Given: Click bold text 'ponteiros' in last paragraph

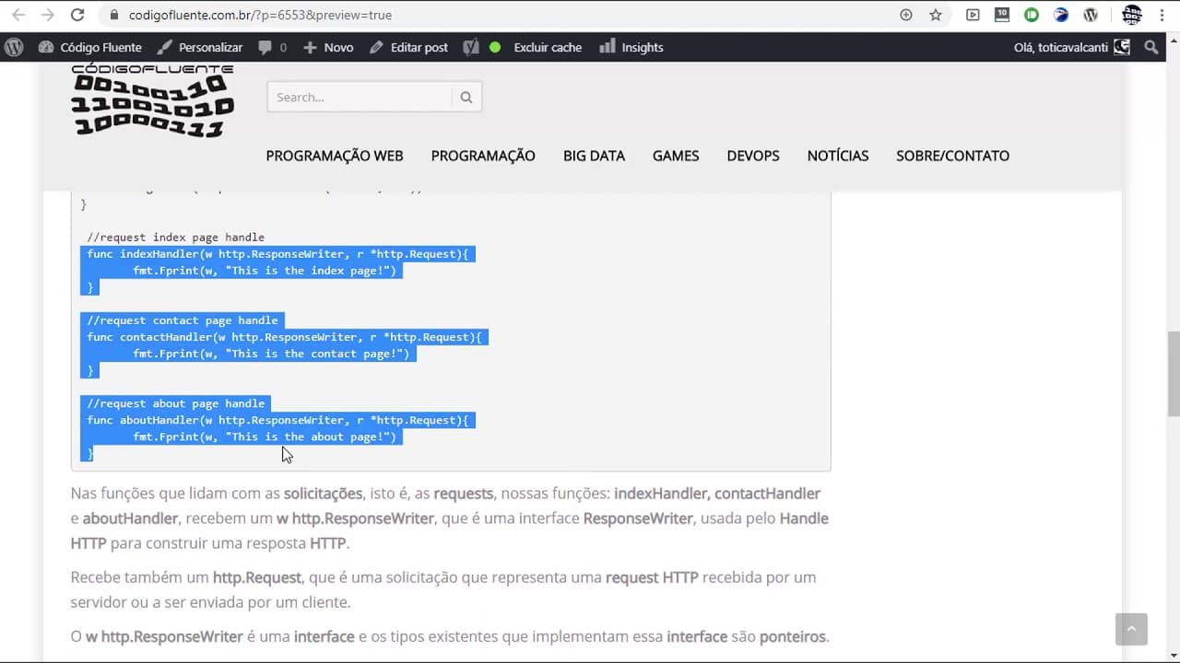Looking at the screenshot, I should (x=793, y=636).
